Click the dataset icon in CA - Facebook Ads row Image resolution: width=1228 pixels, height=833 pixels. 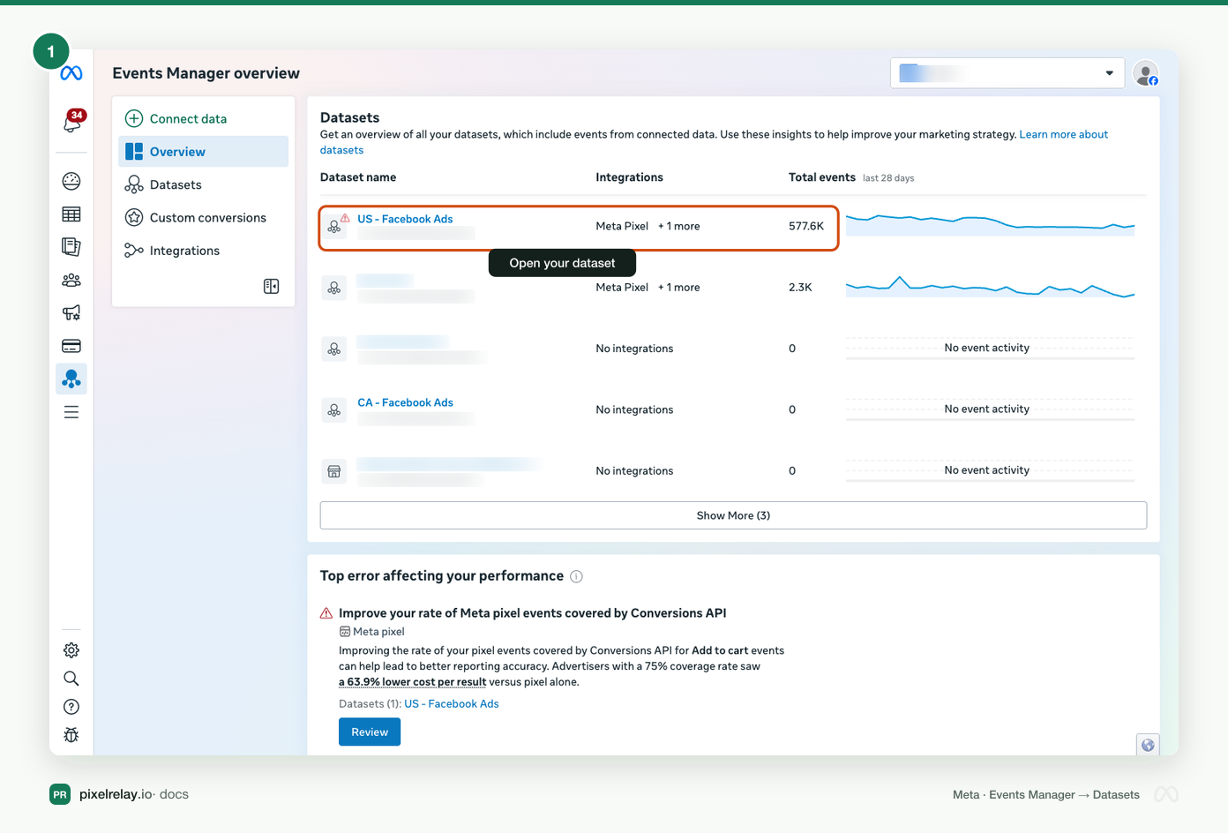coord(334,410)
